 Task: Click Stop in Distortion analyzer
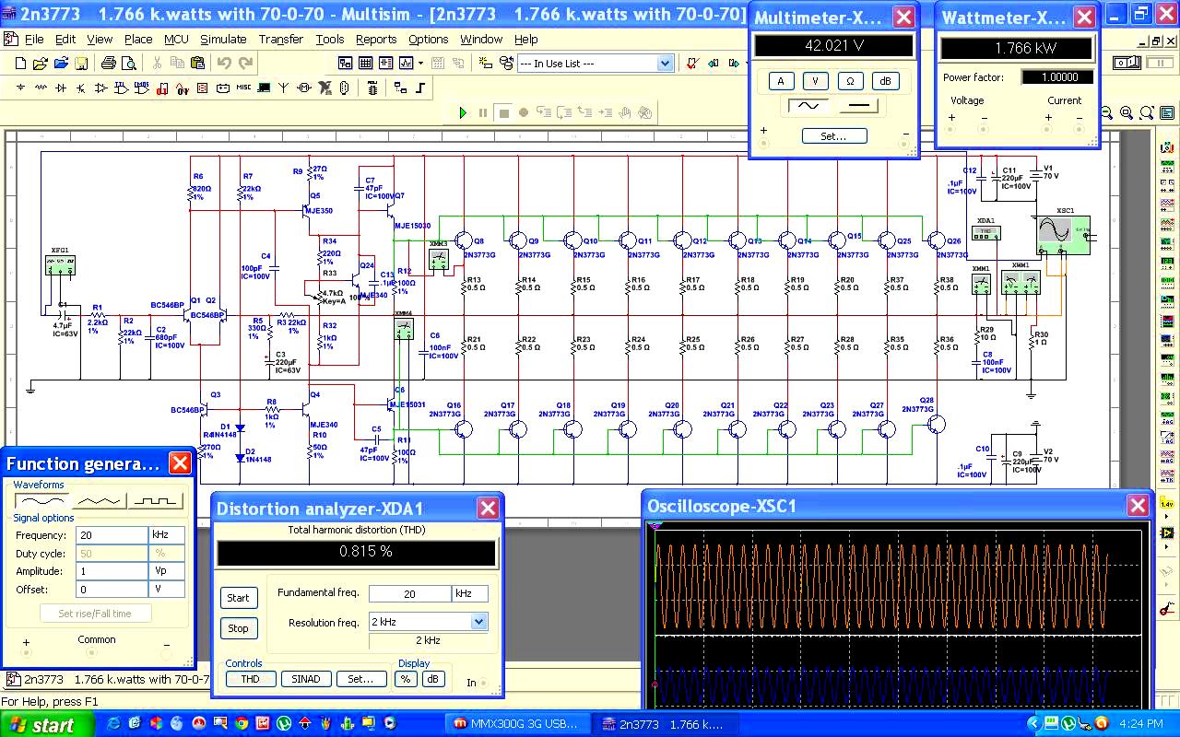click(238, 627)
